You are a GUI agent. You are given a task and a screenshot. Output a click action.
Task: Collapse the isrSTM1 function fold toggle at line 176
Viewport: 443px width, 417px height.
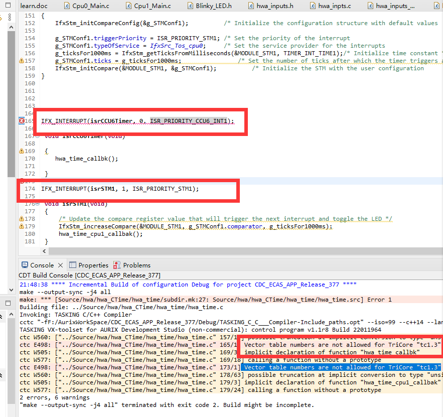(x=37, y=204)
